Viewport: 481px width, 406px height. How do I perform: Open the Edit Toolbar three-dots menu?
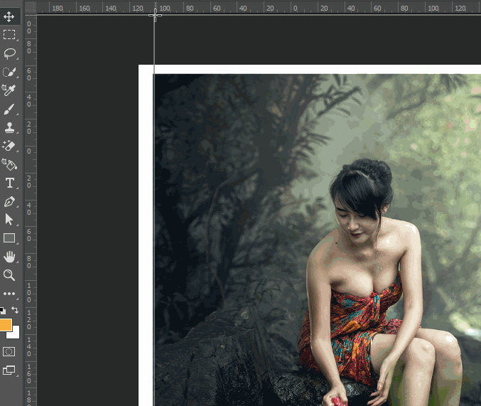coord(9,294)
